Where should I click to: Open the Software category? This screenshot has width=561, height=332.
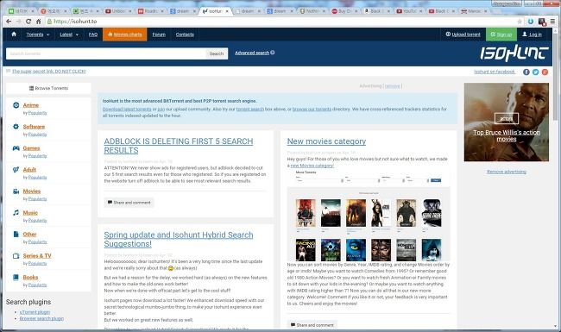(34, 127)
